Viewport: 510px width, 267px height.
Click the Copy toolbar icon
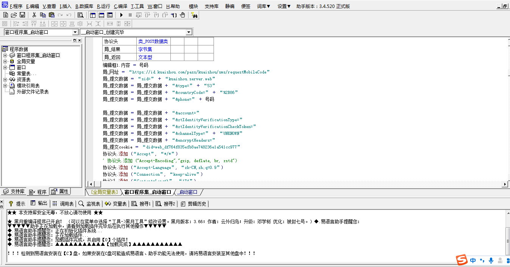pos(43,15)
